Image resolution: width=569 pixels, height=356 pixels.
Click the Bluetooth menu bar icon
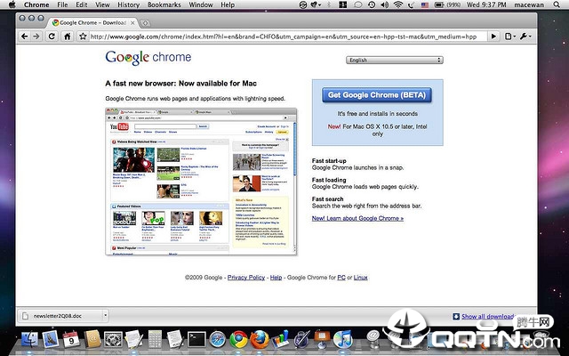pos(330,4)
